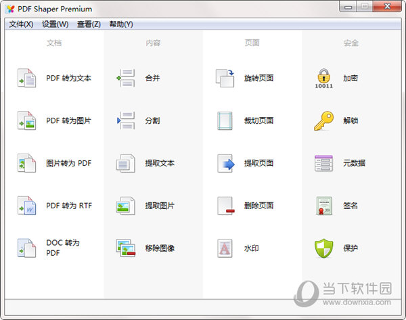The height and width of the screenshot is (320, 406).
Task: Choose the 保护 label
Action: tap(351, 248)
